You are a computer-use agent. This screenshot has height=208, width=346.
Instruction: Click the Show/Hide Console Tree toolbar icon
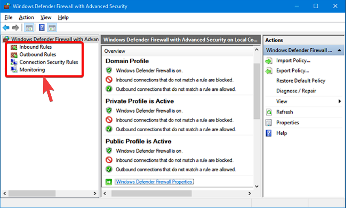(x=29, y=28)
